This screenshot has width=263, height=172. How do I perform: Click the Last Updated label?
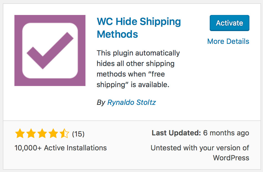[x=176, y=133]
